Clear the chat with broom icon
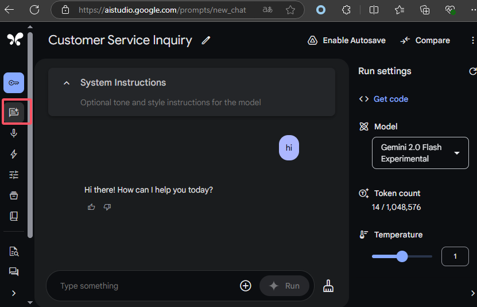477x307 pixels. coord(328,286)
